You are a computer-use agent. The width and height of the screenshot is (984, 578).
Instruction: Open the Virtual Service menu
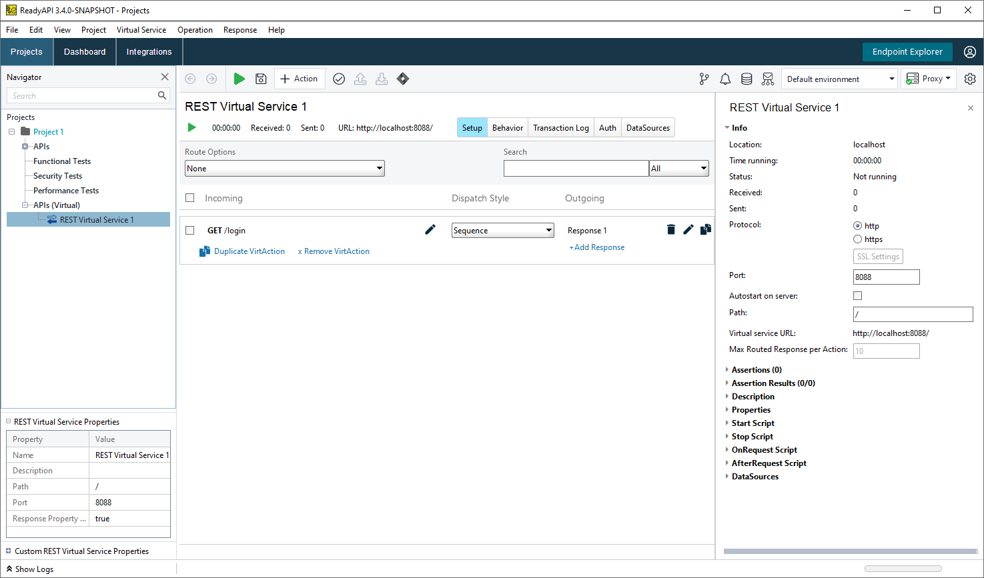click(x=141, y=30)
